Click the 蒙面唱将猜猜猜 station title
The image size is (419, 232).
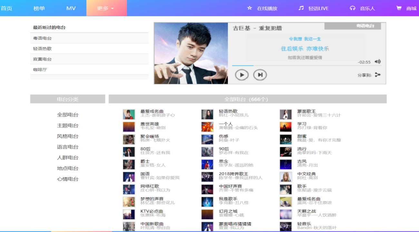[x=235, y=224]
